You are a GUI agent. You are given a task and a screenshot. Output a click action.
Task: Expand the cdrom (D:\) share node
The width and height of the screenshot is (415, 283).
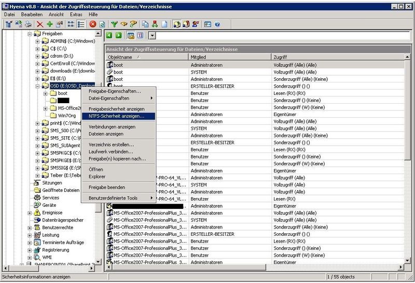[37, 56]
